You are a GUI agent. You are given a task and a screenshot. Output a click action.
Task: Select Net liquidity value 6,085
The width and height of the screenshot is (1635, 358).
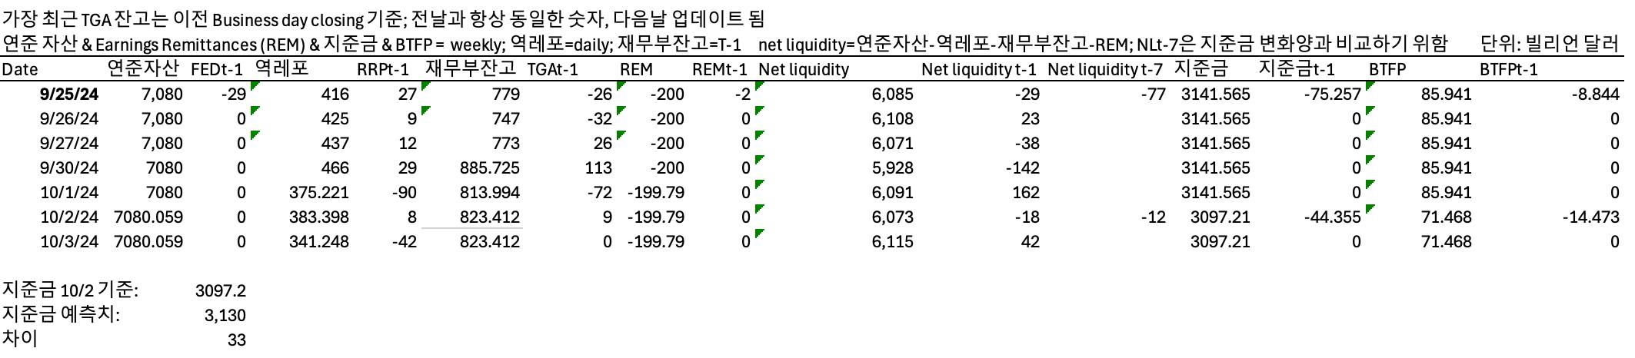click(x=893, y=94)
